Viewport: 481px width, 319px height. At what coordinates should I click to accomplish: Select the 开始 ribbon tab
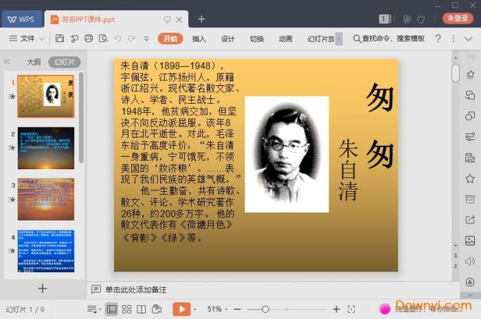click(x=170, y=38)
